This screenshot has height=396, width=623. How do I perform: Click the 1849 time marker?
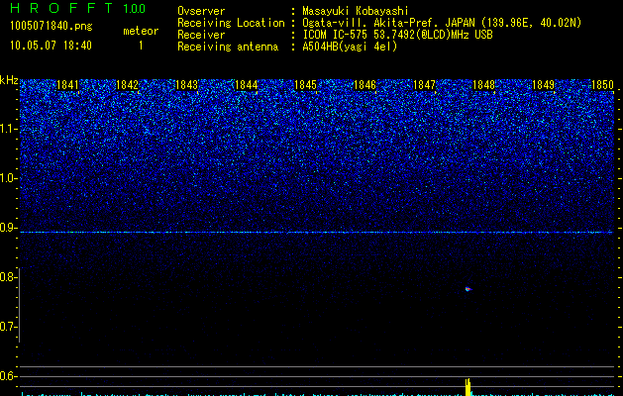coord(543,85)
